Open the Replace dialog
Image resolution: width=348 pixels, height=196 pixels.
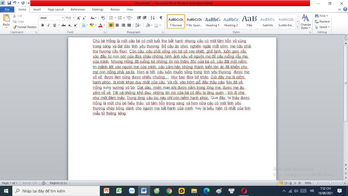tap(322, 21)
